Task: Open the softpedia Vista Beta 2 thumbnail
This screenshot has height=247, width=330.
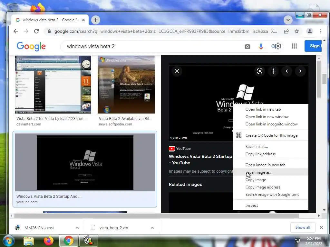Action: tap(126, 85)
